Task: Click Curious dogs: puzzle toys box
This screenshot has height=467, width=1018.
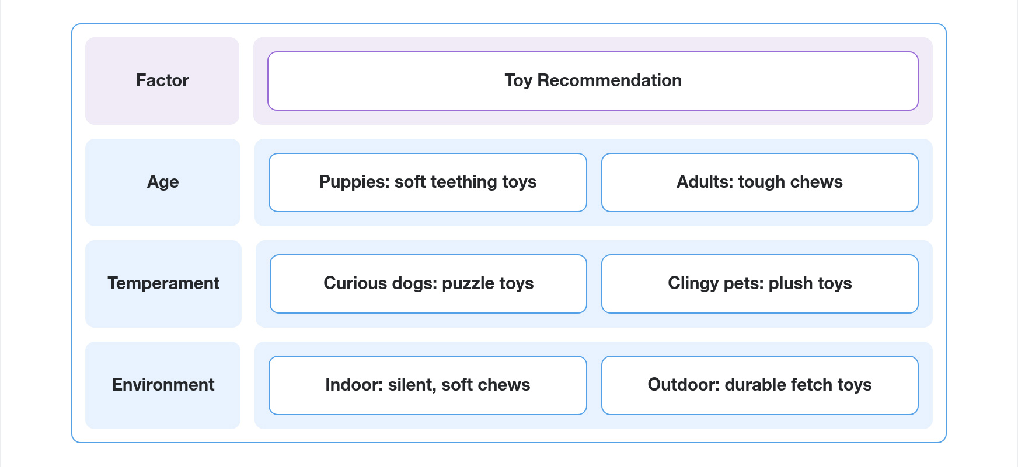Action: [428, 283]
